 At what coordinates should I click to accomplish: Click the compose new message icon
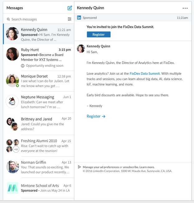pos(70,8)
